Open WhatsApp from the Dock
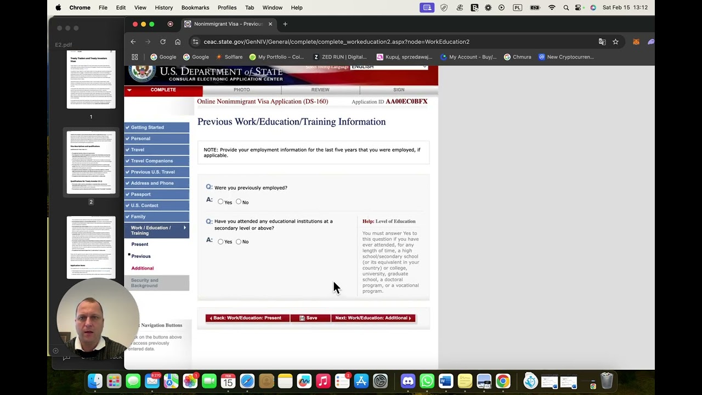This screenshot has width=702, height=395. pyautogui.click(x=427, y=381)
